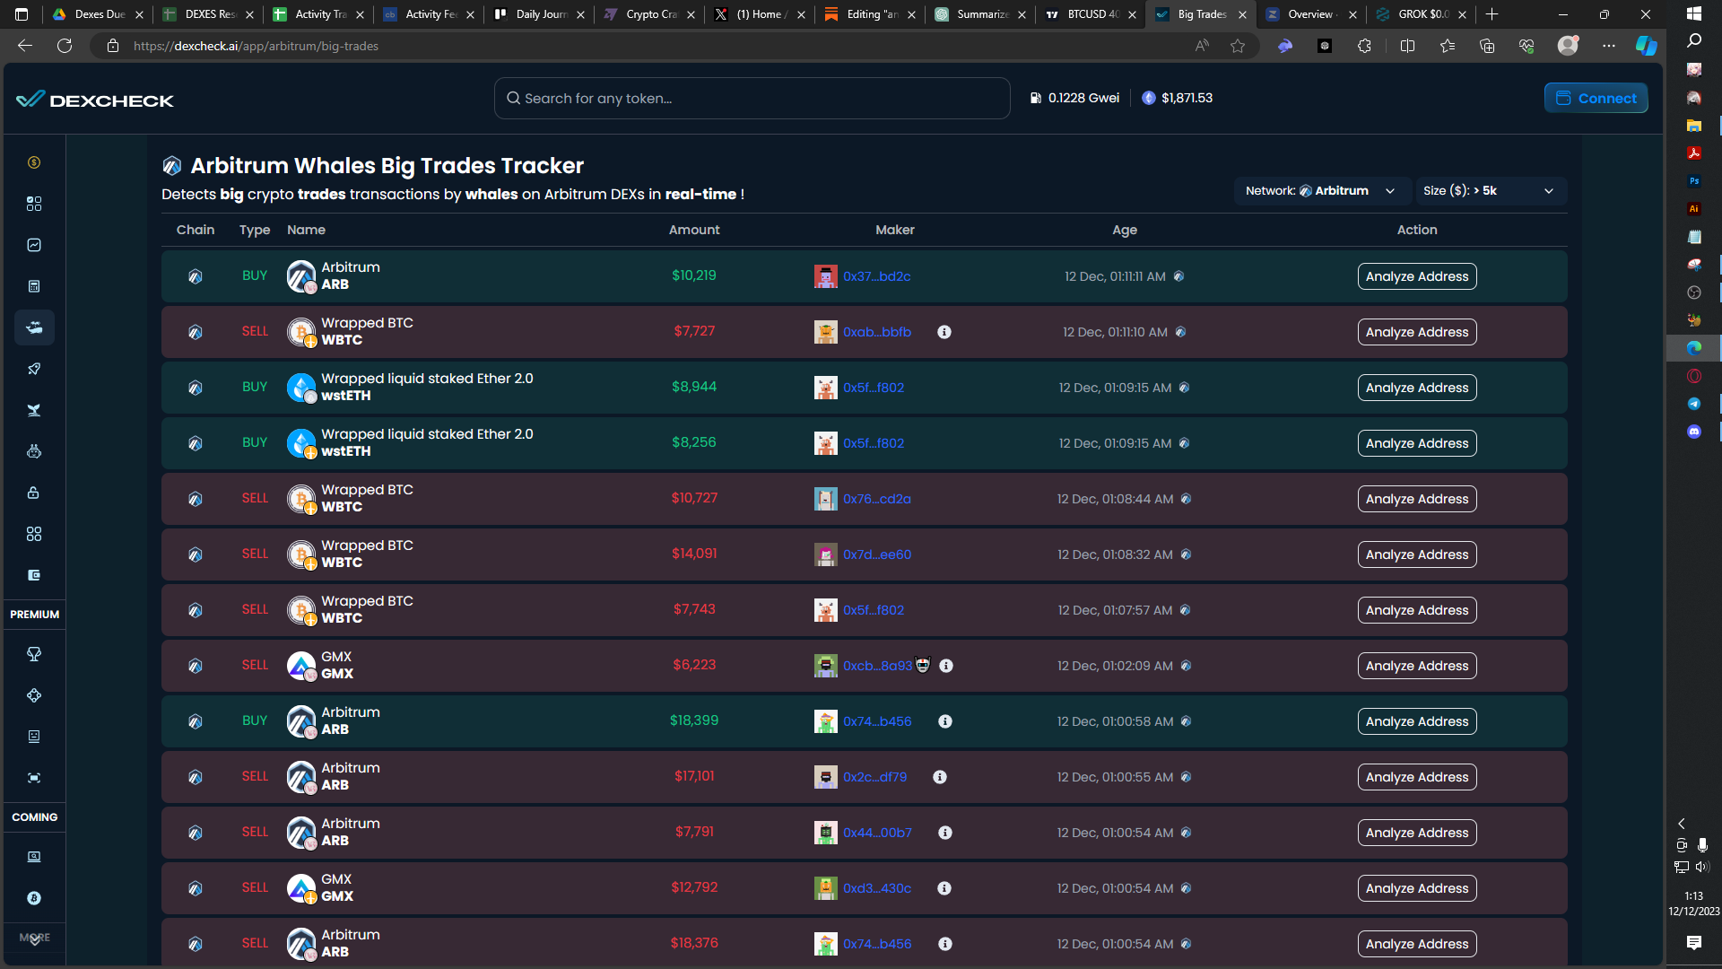The height and width of the screenshot is (969, 1722).
Task: Open the Network Arbitrum dropdown
Action: pos(1321,190)
